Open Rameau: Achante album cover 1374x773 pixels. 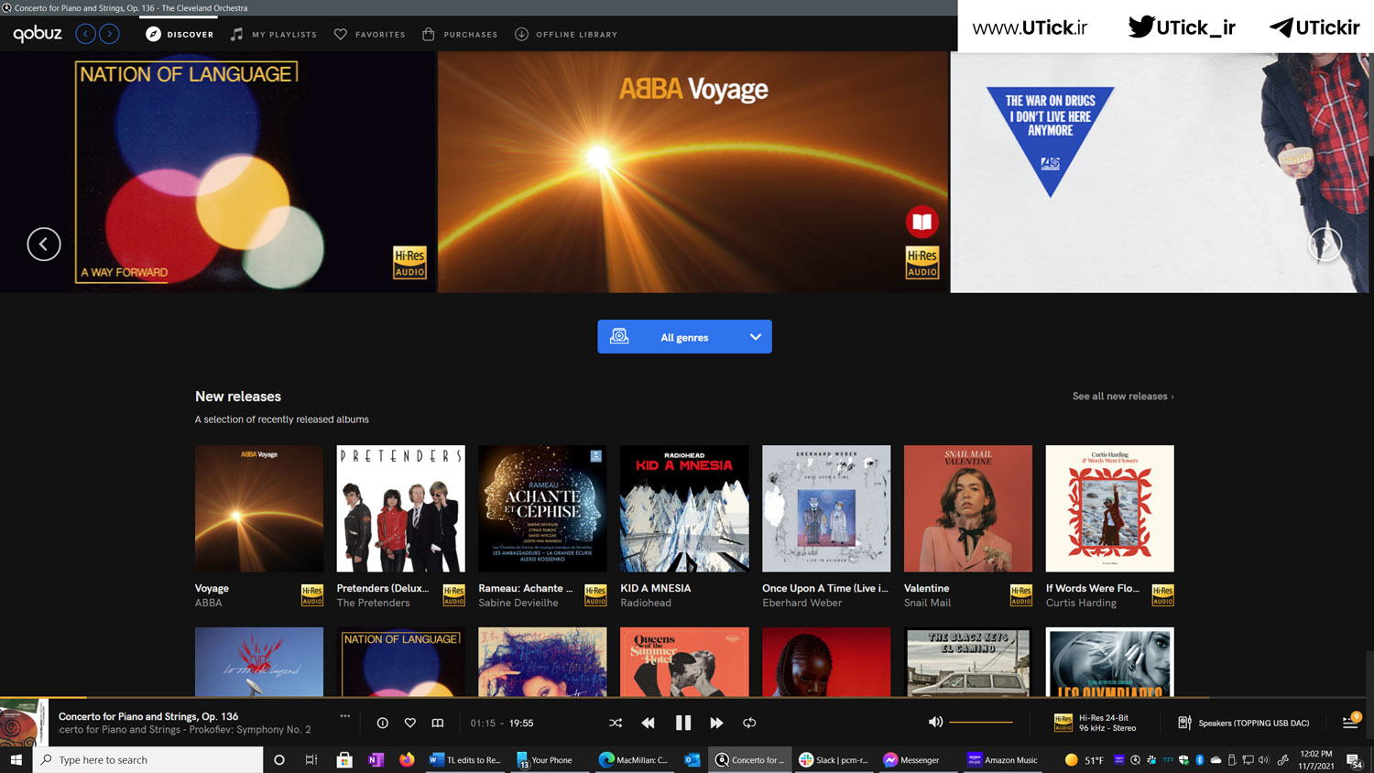542,508
